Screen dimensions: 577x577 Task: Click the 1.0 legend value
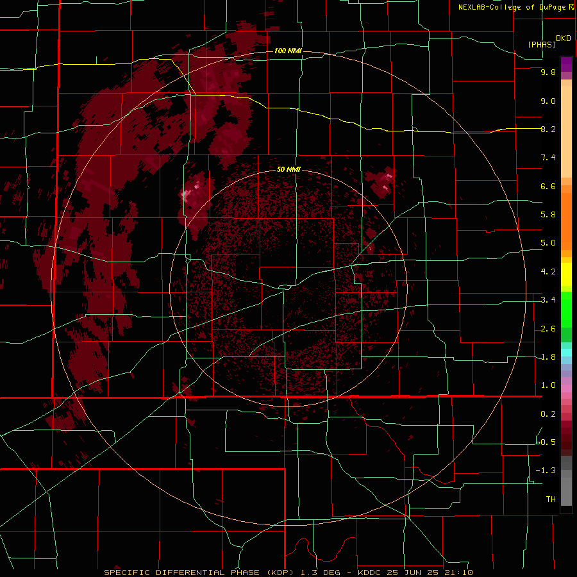[548, 385]
